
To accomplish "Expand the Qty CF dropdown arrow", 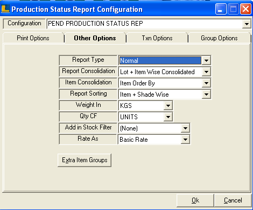I will pos(168,117).
